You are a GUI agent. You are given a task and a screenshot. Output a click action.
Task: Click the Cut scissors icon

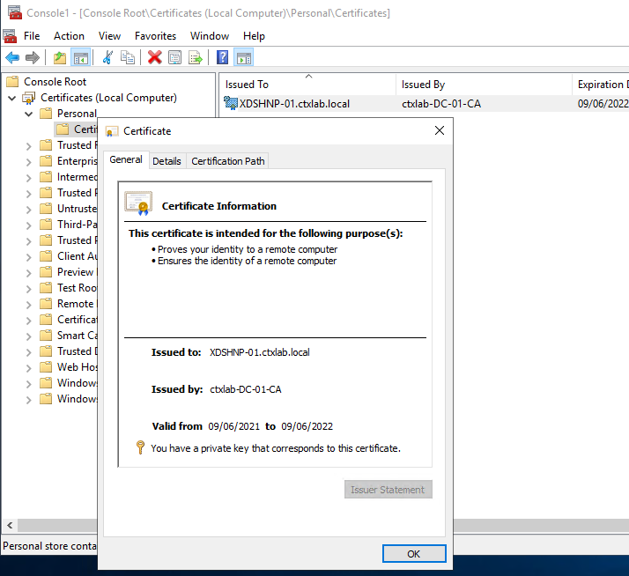pos(107,58)
